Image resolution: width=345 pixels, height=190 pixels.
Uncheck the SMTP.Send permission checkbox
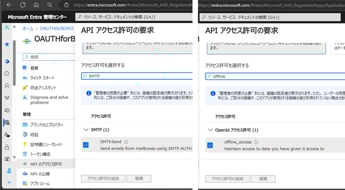point(86,145)
